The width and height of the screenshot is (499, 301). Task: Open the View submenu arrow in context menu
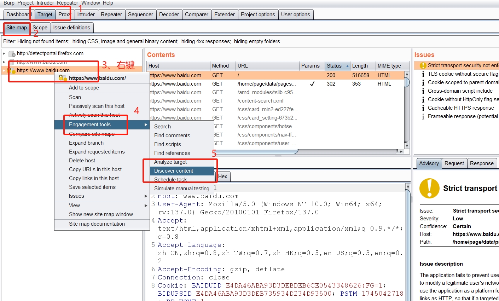(x=146, y=206)
